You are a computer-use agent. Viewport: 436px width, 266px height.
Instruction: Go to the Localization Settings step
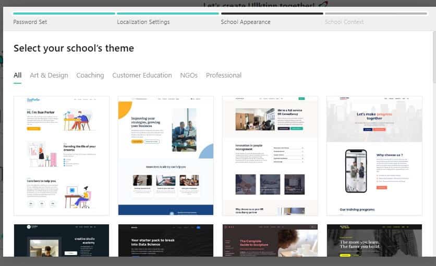(x=143, y=22)
